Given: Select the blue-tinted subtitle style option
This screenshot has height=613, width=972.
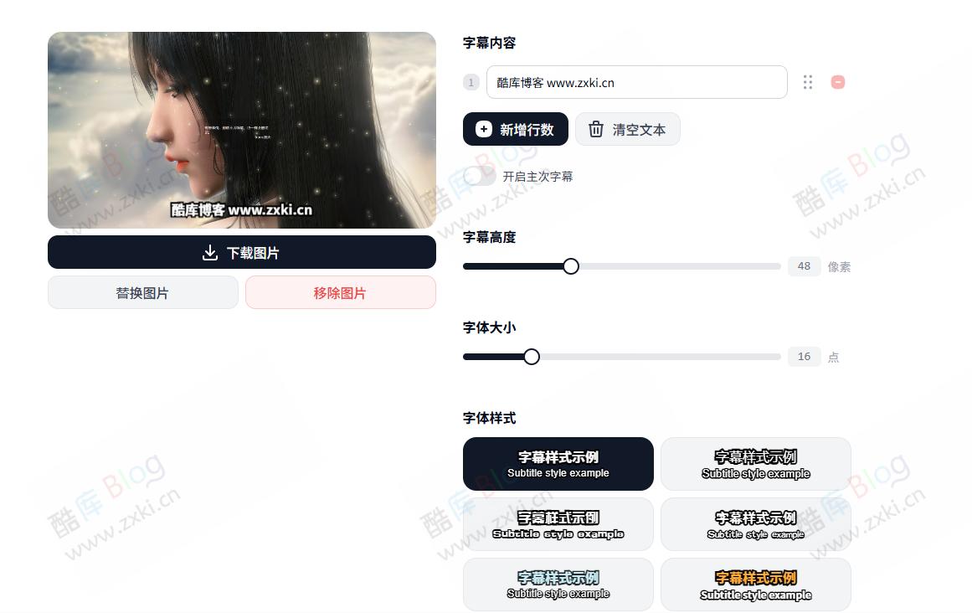Looking at the screenshot, I should (558, 585).
